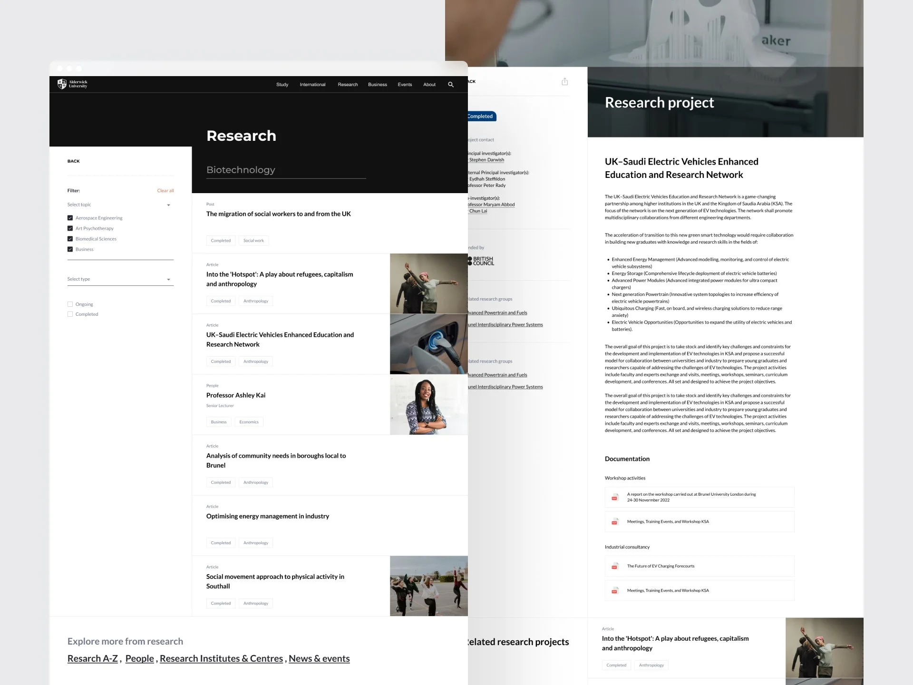Viewport: 913px width, 685px height.
Task: Open the Study menu item
Action: 282,85
